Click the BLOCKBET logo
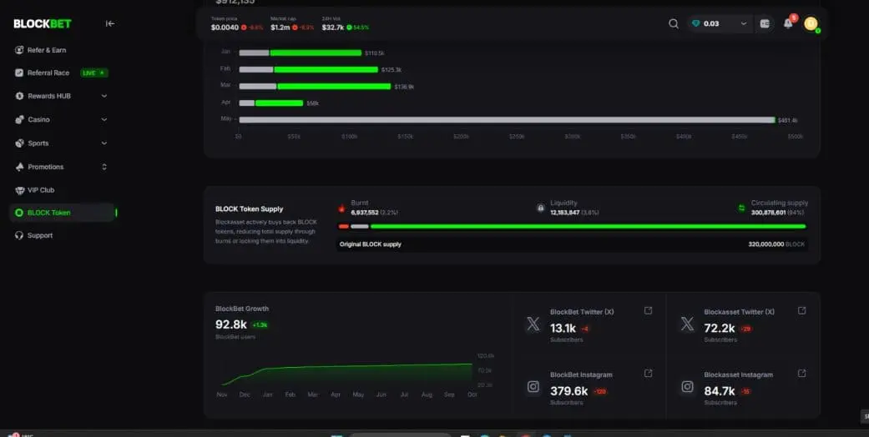 click(42, 24)
